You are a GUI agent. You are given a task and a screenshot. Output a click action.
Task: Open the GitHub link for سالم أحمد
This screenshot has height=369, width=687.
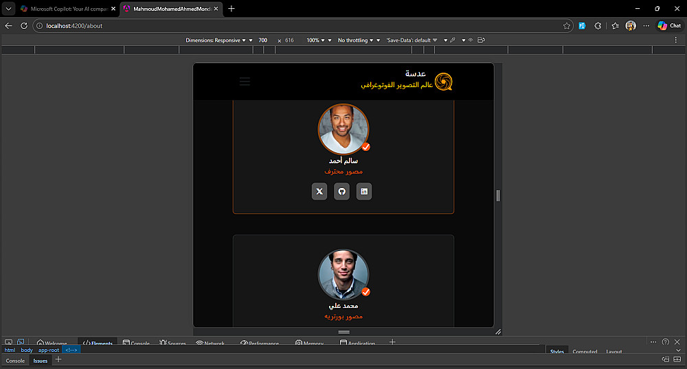(x=341, y=191)
